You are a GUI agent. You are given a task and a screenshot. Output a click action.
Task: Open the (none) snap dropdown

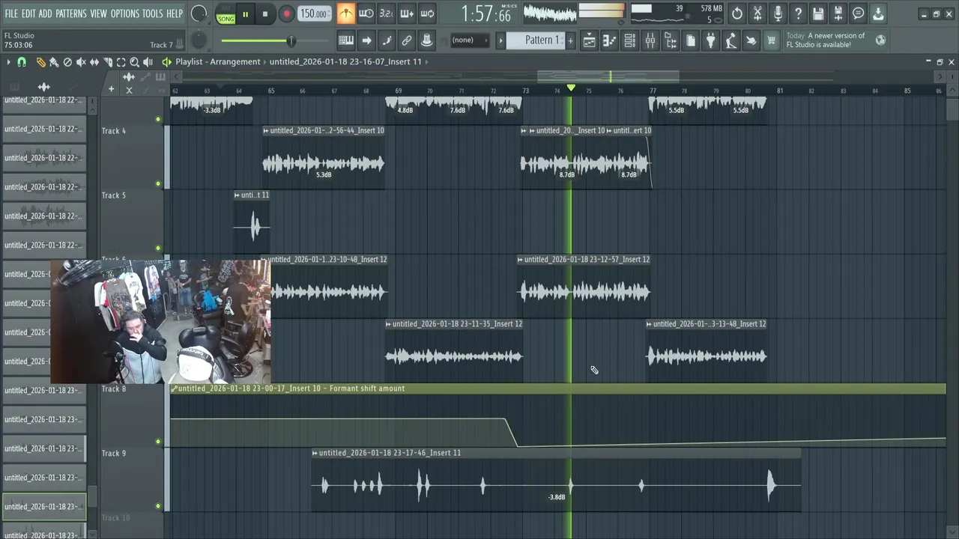[470, 40]
